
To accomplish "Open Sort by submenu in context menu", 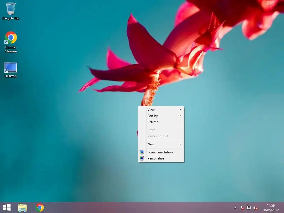I will pos(161,116).
